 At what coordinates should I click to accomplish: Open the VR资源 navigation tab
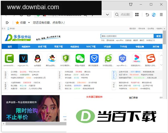107,47
